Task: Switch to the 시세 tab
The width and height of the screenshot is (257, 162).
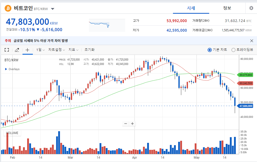Action: (x=191, y=8)
